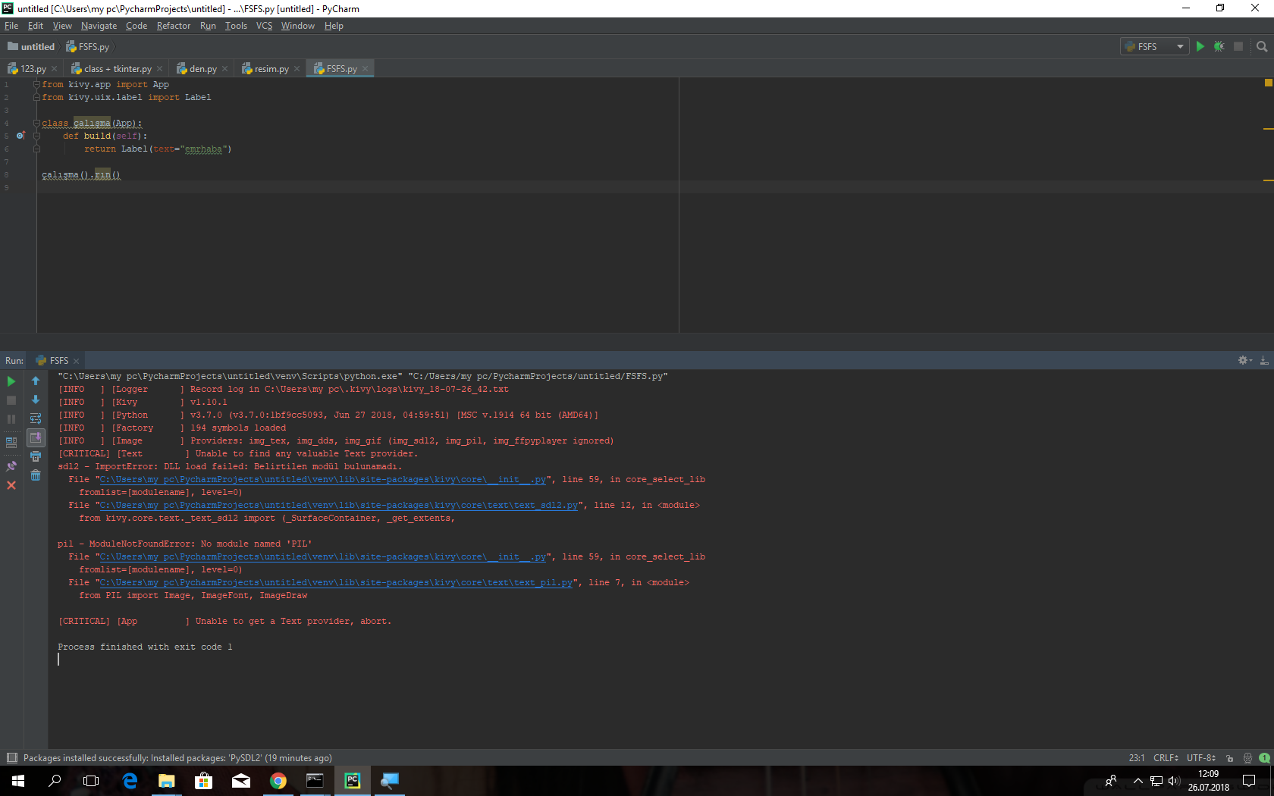Jump to the warning stripe marker near line 4
The height and width of the screenshot is (796, 1274).
point(1268,129)
